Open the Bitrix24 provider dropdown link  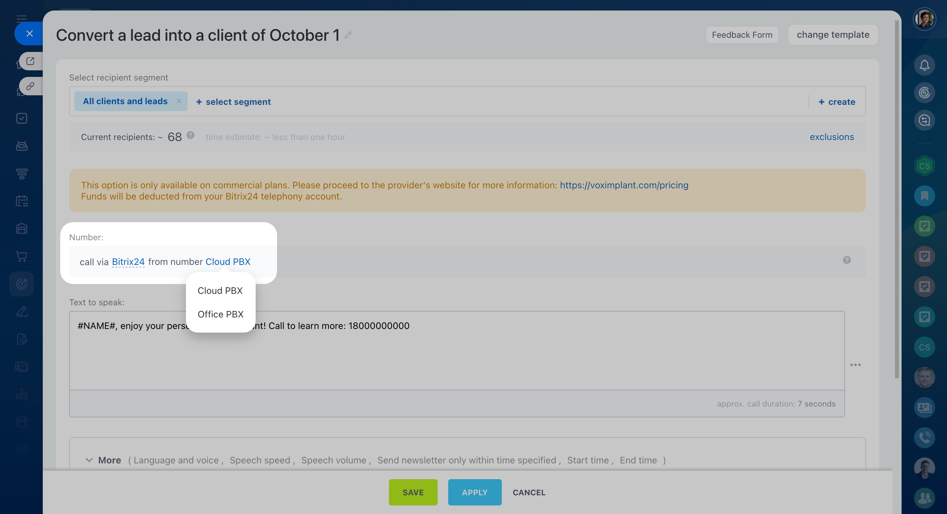128,262
